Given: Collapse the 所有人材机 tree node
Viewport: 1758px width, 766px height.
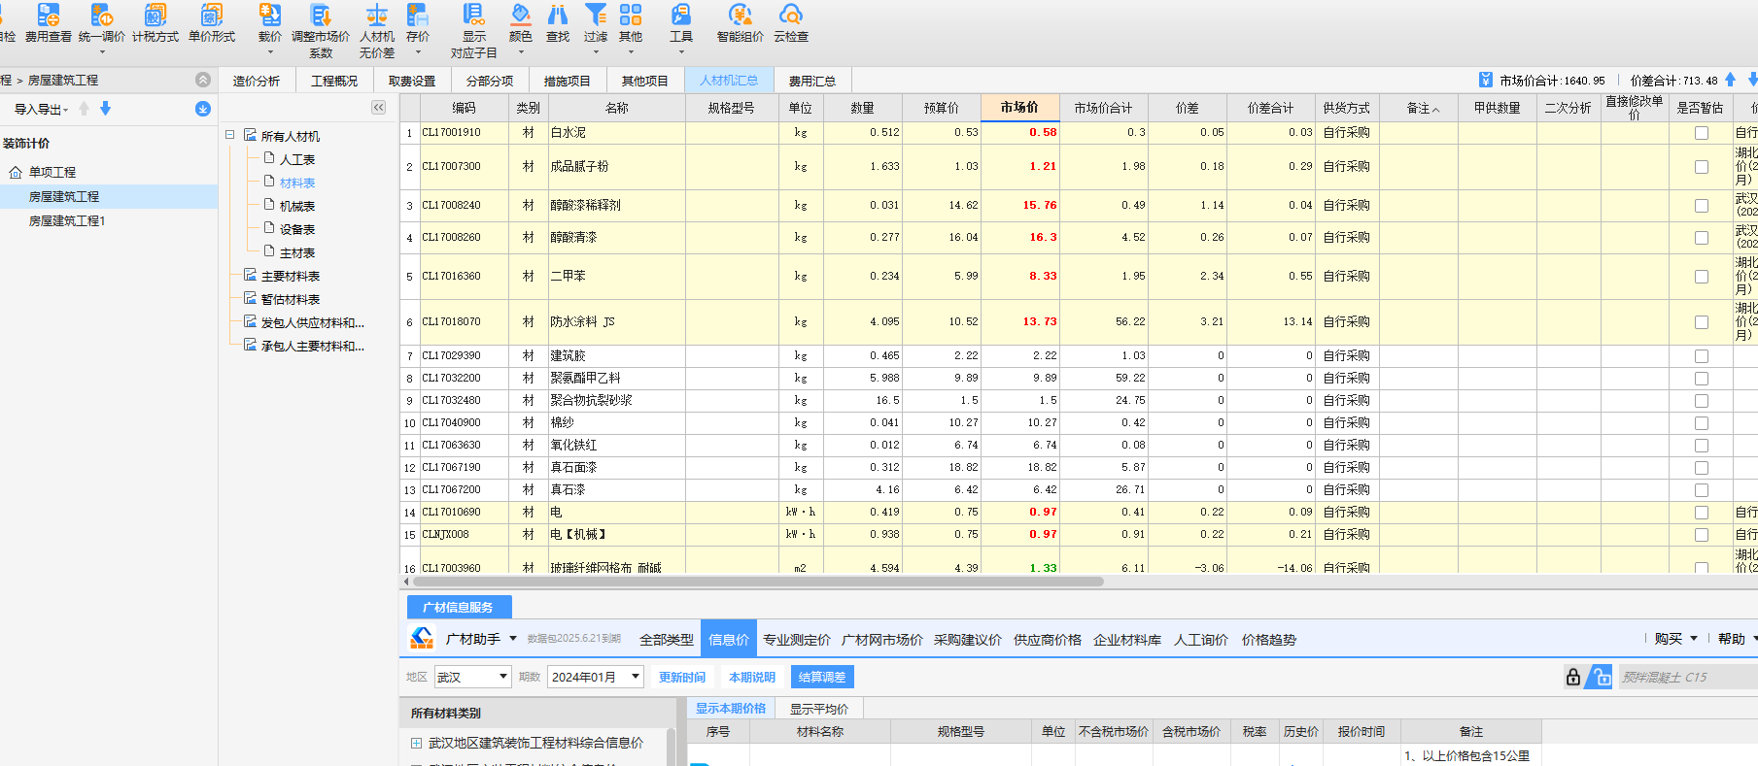Looking at the screenshot, I should [x=230, y=135].
